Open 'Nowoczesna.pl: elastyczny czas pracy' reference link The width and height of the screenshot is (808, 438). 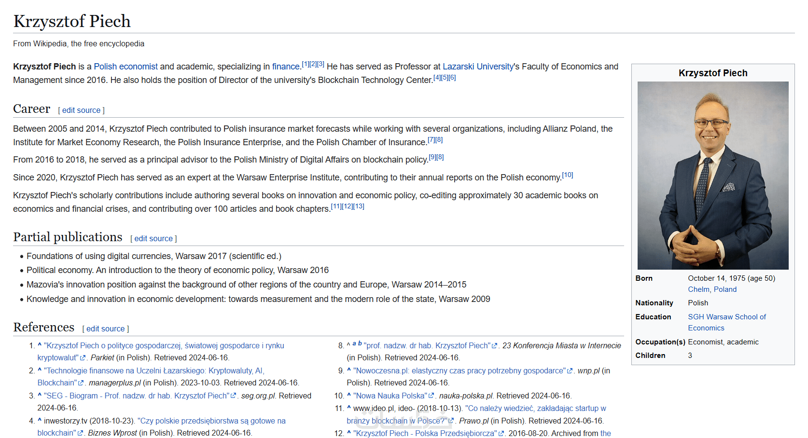463,371
